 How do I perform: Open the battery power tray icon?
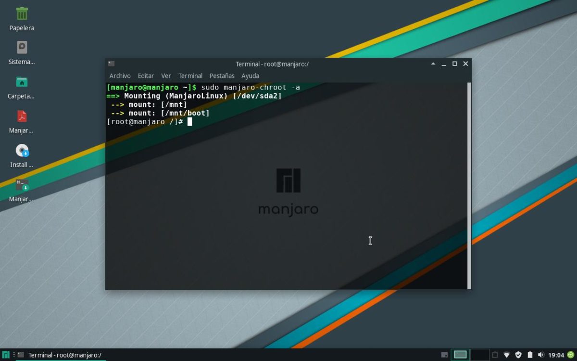(x=530, y=355)
